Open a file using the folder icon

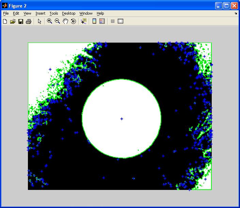(13, 21)
